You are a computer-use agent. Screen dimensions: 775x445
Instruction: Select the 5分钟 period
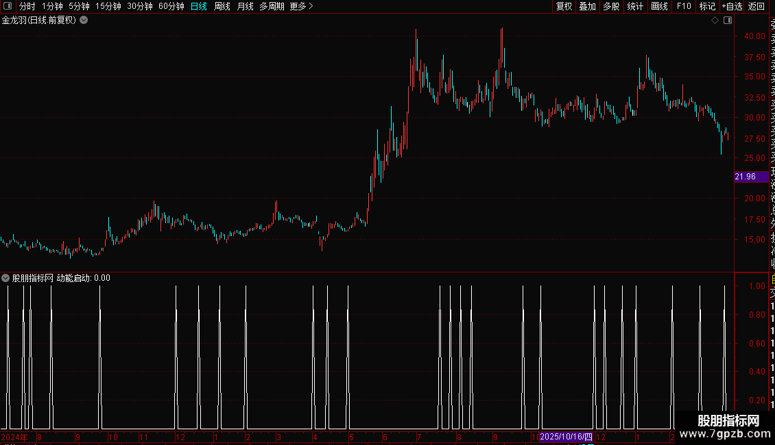click(x=79, y=6)
